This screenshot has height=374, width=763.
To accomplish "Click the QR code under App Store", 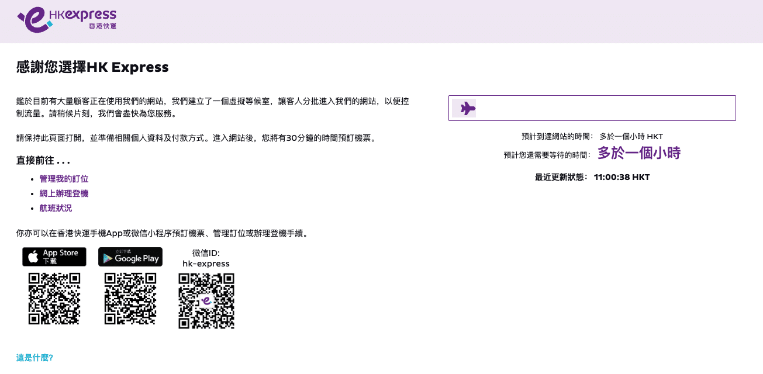I will click(54, 299).
